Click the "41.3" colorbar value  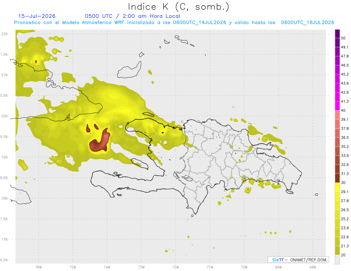345,101
